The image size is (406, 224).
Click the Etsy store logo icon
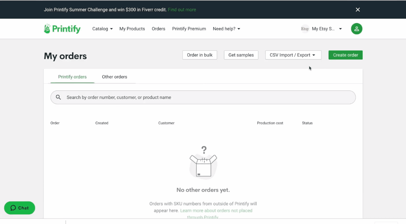305,29
